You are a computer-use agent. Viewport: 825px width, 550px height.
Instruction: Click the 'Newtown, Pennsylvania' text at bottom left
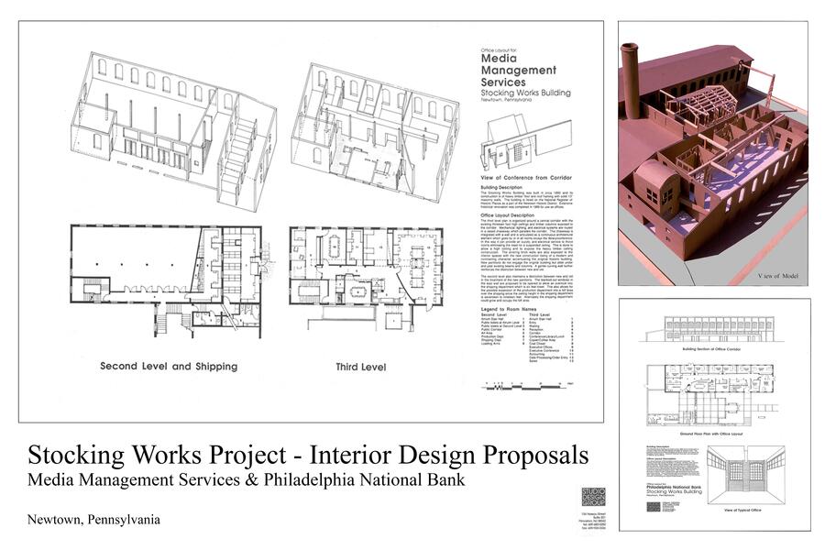[93, 519]
